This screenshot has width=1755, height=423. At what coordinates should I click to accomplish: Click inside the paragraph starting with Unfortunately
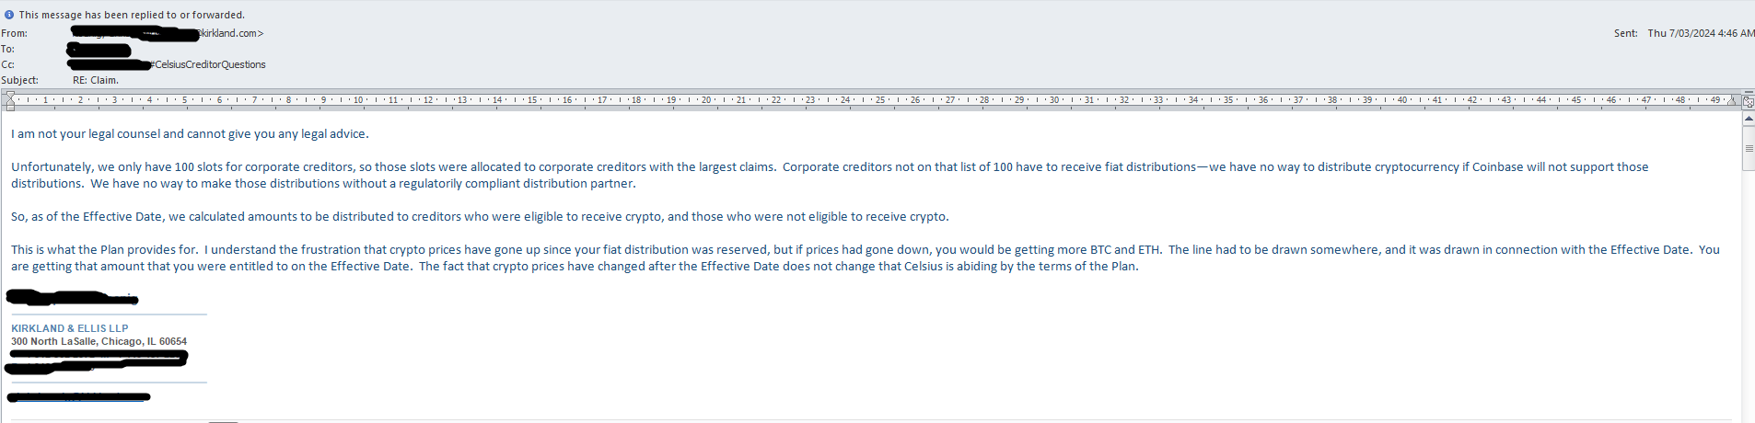830,175
